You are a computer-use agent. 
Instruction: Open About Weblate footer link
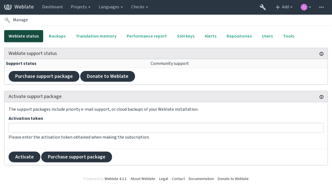(143, 179)
